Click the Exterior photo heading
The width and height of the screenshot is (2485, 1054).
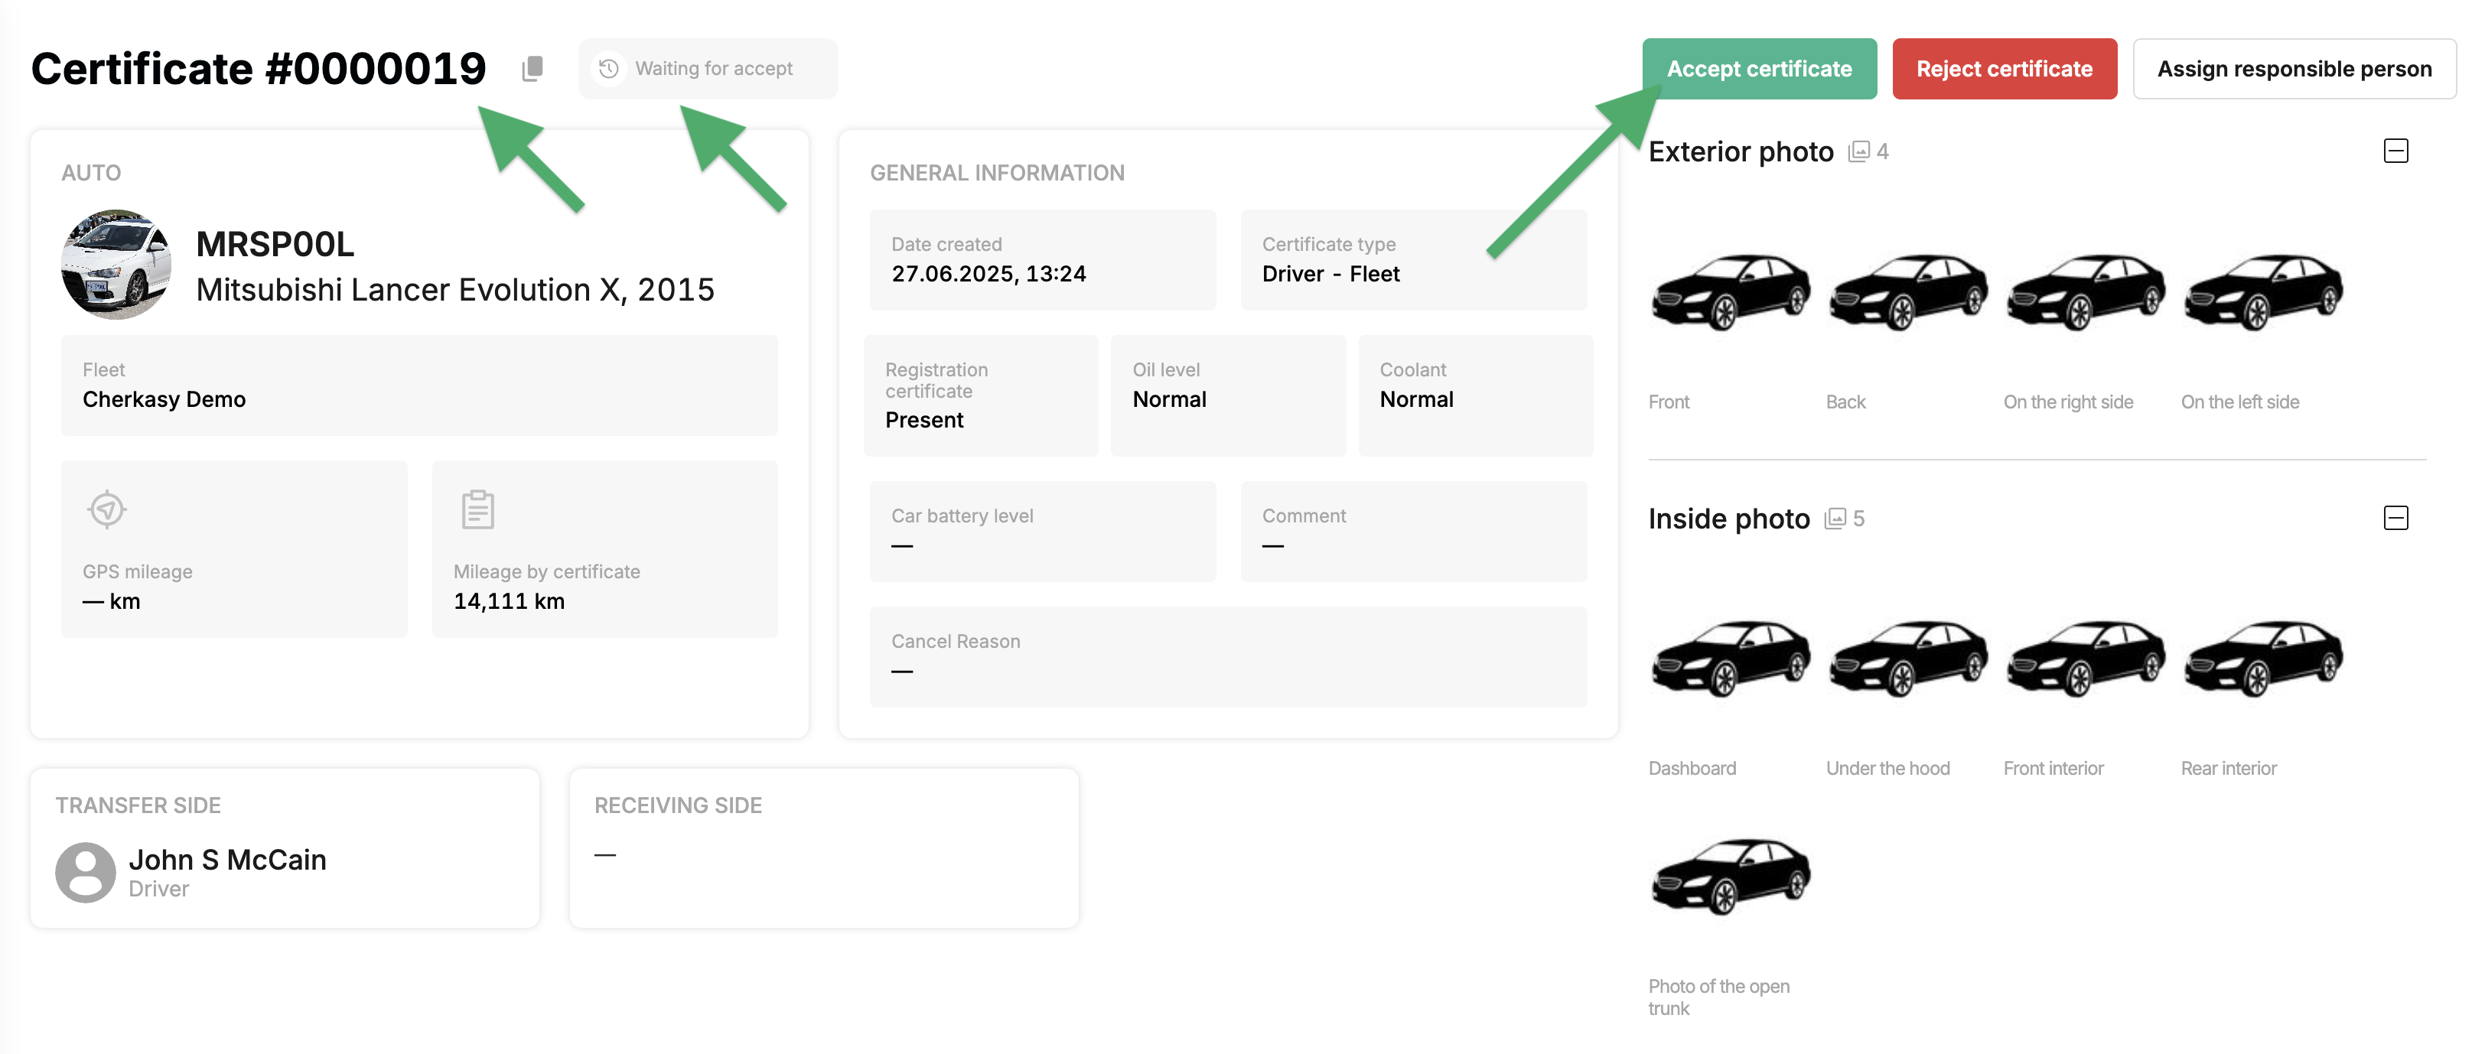(1741, 151)
